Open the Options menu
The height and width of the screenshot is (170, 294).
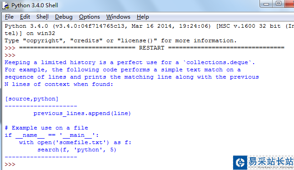[89, 17]
